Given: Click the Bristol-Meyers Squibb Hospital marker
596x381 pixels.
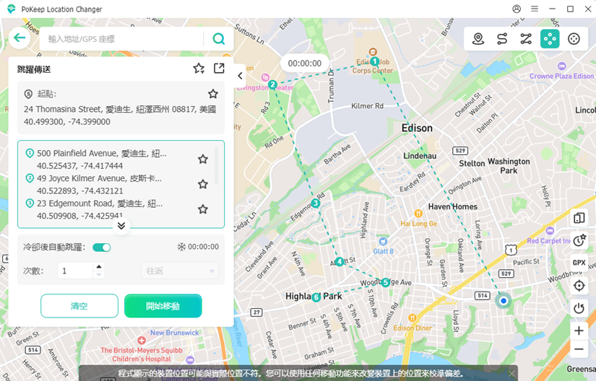Looking at the screenshot, I should pyautogui.click(x=142, y=340).
